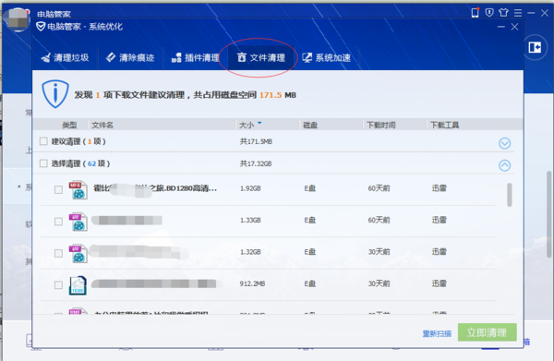The height and width of the screenshot is (361, 554).
Task: Click the 磁盘 column header
Action: coord(310,125)
